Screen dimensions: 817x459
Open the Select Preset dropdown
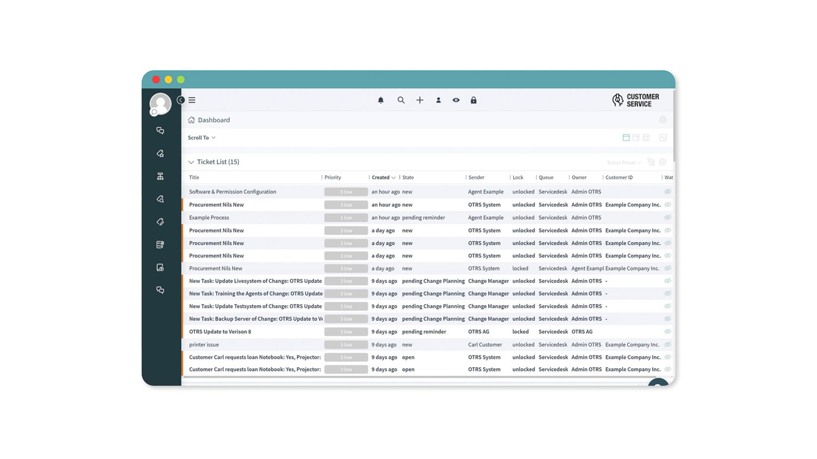point(624,163)
